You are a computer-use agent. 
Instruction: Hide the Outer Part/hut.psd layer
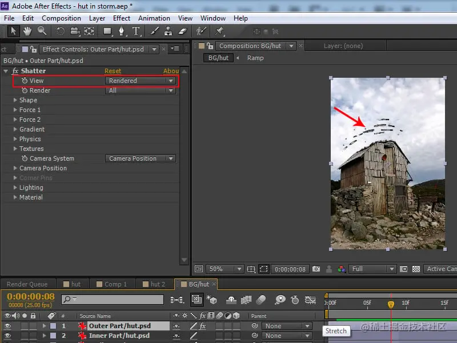pos(8,326)
